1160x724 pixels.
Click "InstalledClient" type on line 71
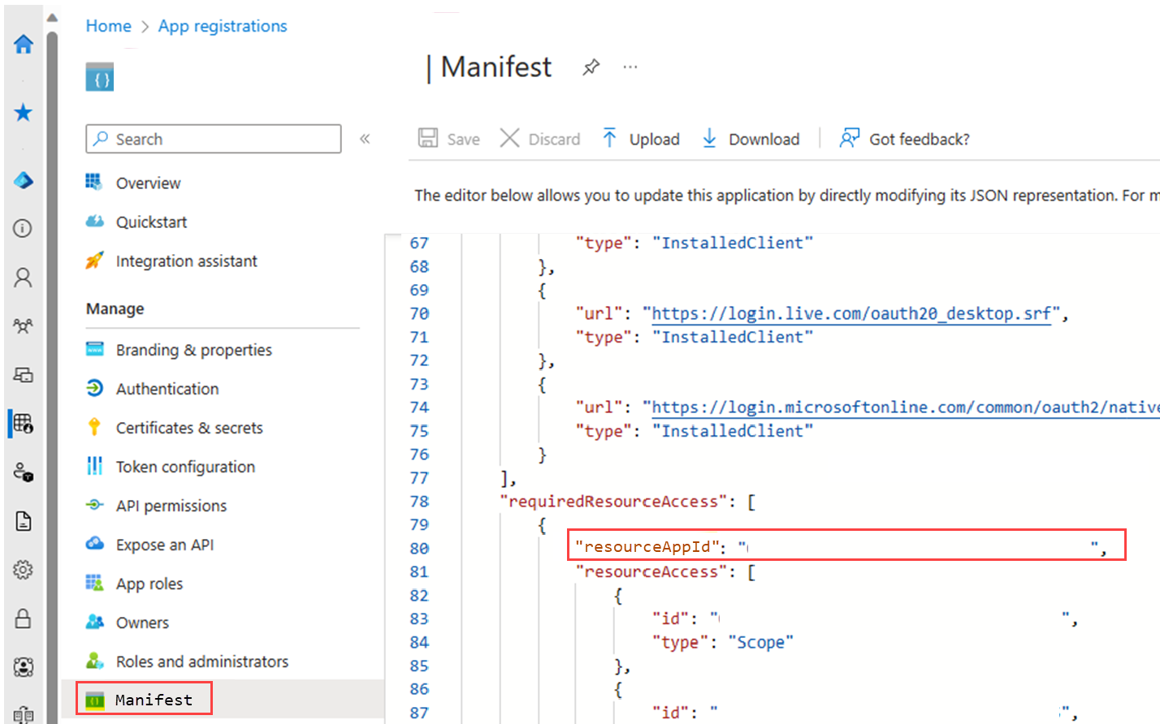pos(733,337)
